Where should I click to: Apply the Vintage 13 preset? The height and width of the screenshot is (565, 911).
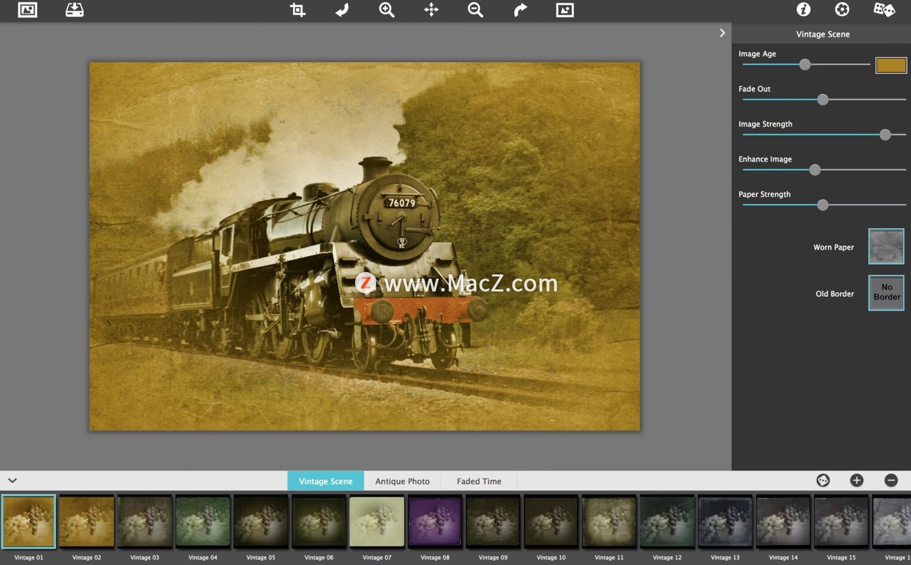click(x=724, y=521)
